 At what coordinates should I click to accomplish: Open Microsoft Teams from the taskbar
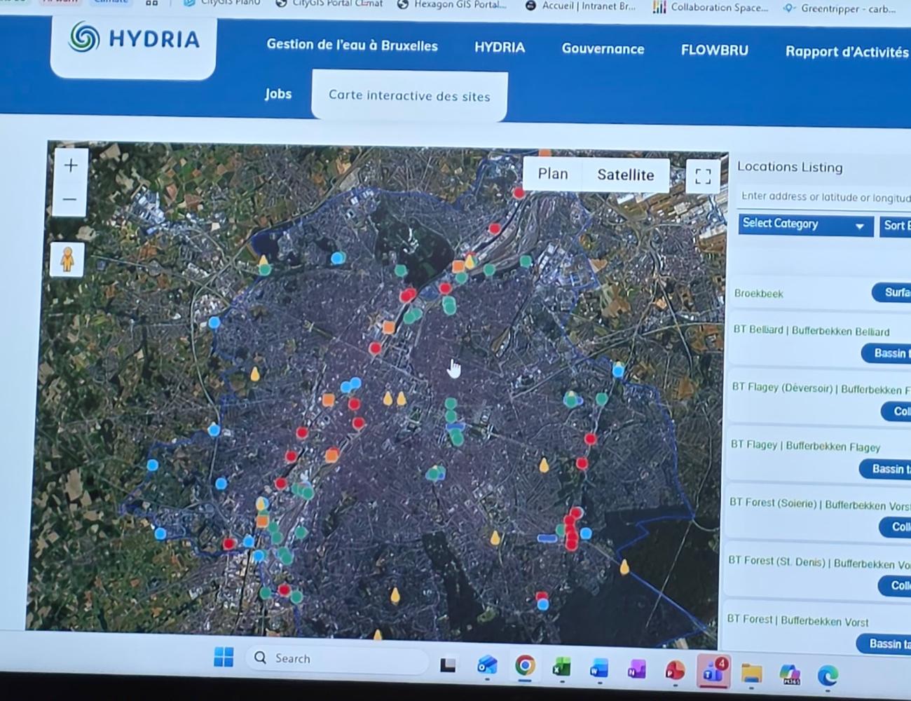713,672
